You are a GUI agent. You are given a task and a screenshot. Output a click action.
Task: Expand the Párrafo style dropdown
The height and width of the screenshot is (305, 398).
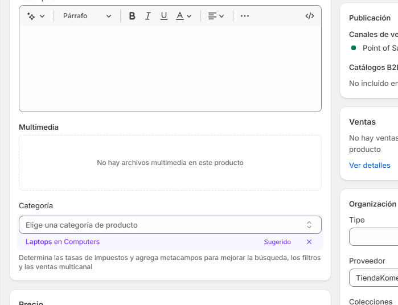coord(87,16)
